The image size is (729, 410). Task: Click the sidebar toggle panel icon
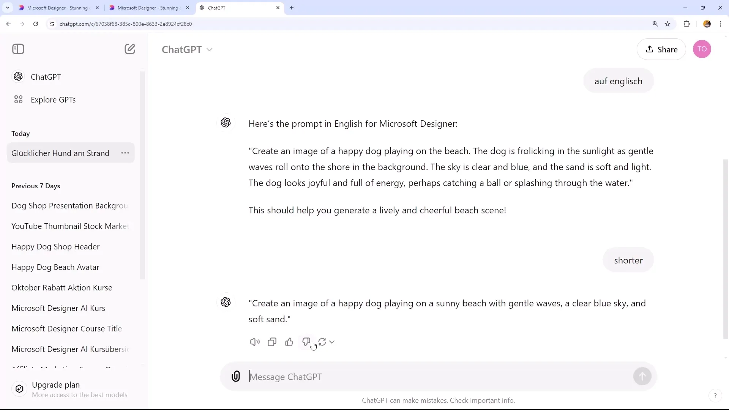[x=18, y=49]
